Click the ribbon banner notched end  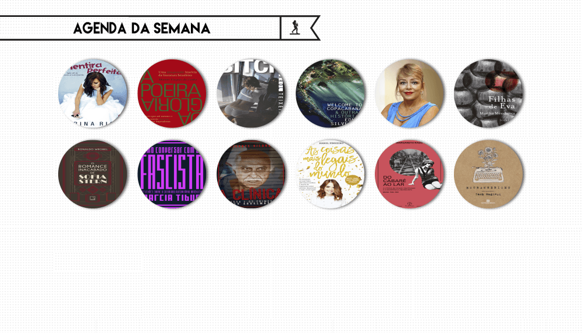(315, 28)
